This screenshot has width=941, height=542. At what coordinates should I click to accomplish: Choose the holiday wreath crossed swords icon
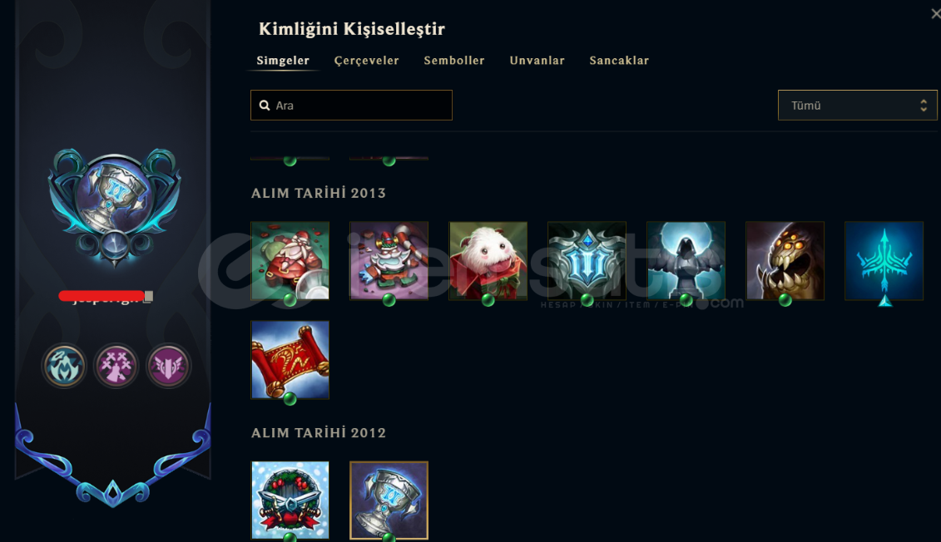click(290, 500)
